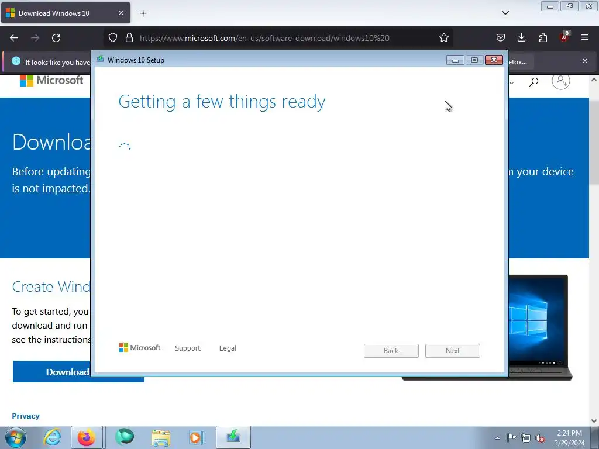This screenshot has width=599, height=449.
Task: Click the Firefox address bar URL
Action: (x=264, y=38)
